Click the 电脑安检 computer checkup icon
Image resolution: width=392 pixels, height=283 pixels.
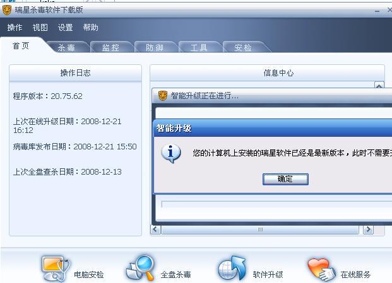coord(56,269)
